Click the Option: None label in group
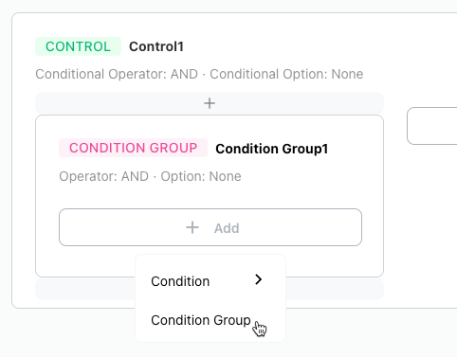 (201, 176)
